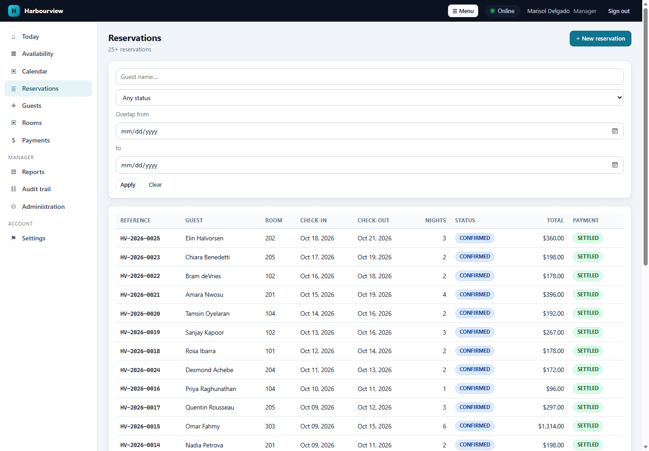Click the Payments dollar icon
Image resolution: width=649 pixels, height=451 pixels.
click(x=14, y=140)
